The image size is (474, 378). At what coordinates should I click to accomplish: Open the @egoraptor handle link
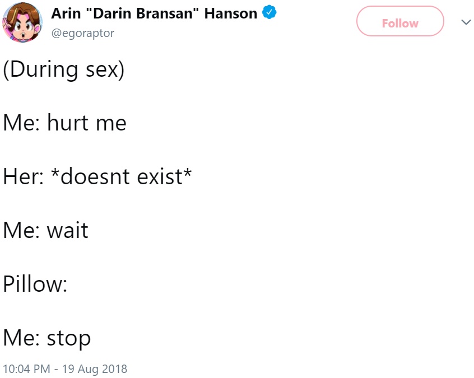click(83, 33)
